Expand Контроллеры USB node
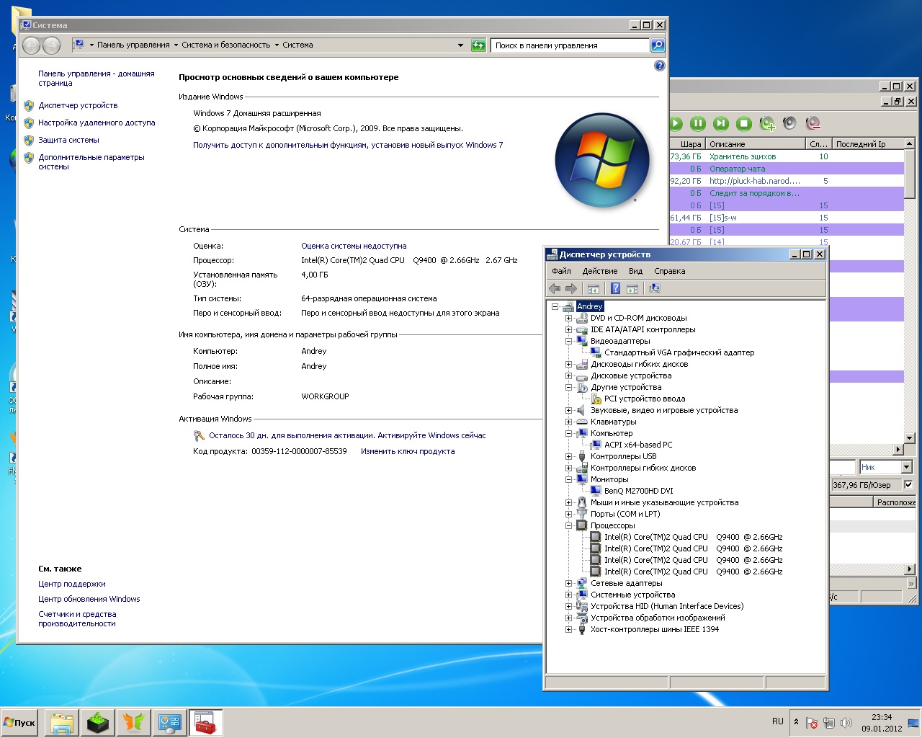Viewport: 922px width, 738px height. pos(568,456)
